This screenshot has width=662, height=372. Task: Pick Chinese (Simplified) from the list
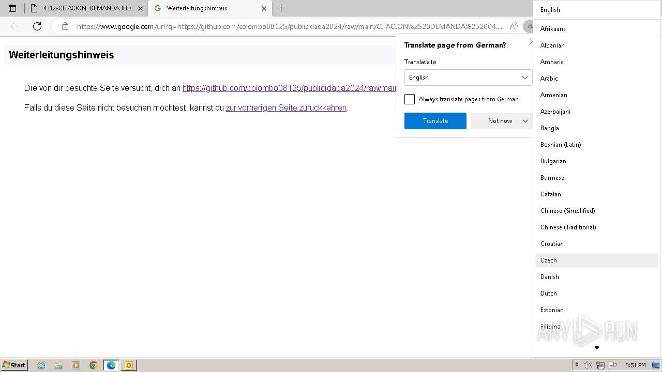[x=596, y=211]
